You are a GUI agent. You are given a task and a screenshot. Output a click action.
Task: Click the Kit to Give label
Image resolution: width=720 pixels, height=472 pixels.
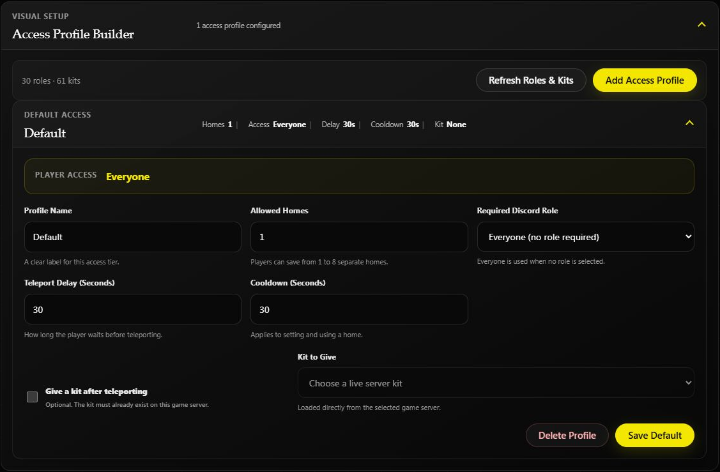pos(317,357)
